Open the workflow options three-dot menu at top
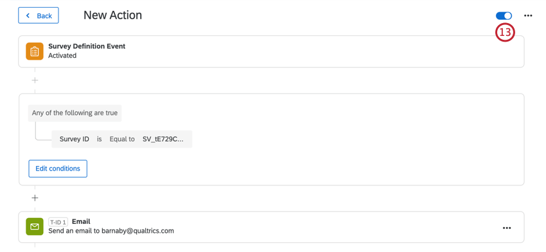 (x=528, y=15)
